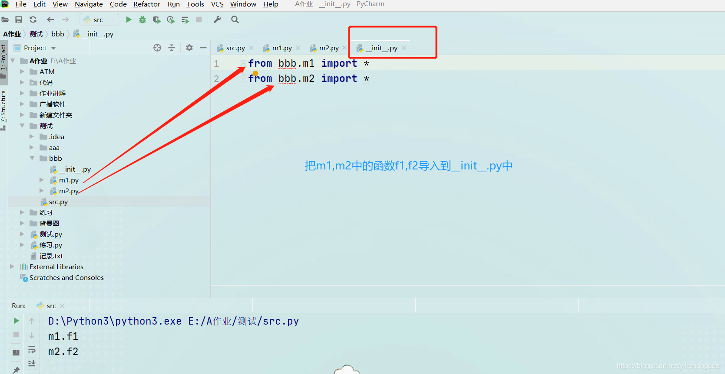The image size is (725, 374).
Task: Click the Save All toolbar icon
Action: pos(19,20)
